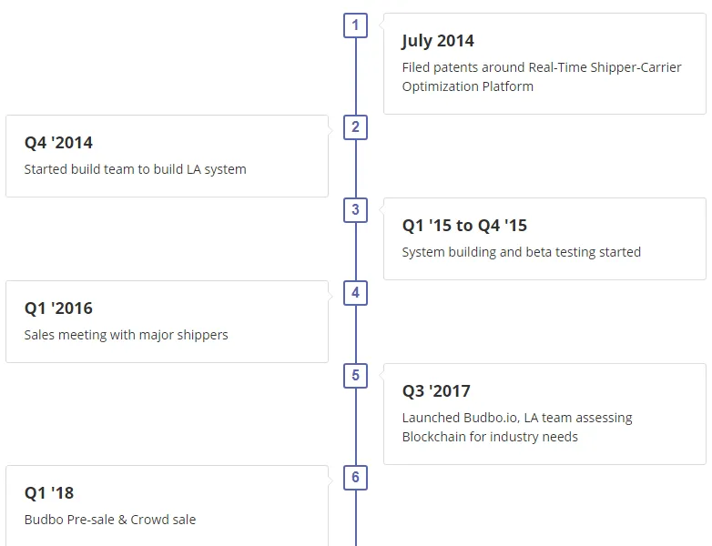Select the Q3 '2017 heading

(436, 391)
